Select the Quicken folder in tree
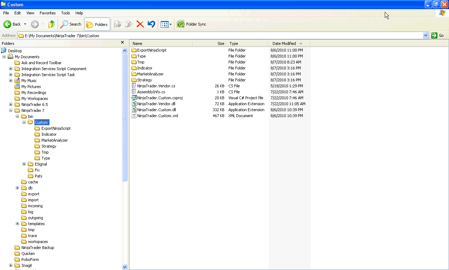 (28, 254)
